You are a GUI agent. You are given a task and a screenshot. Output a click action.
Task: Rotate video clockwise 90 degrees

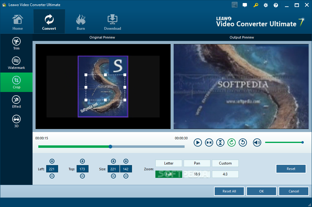(231, 142)
